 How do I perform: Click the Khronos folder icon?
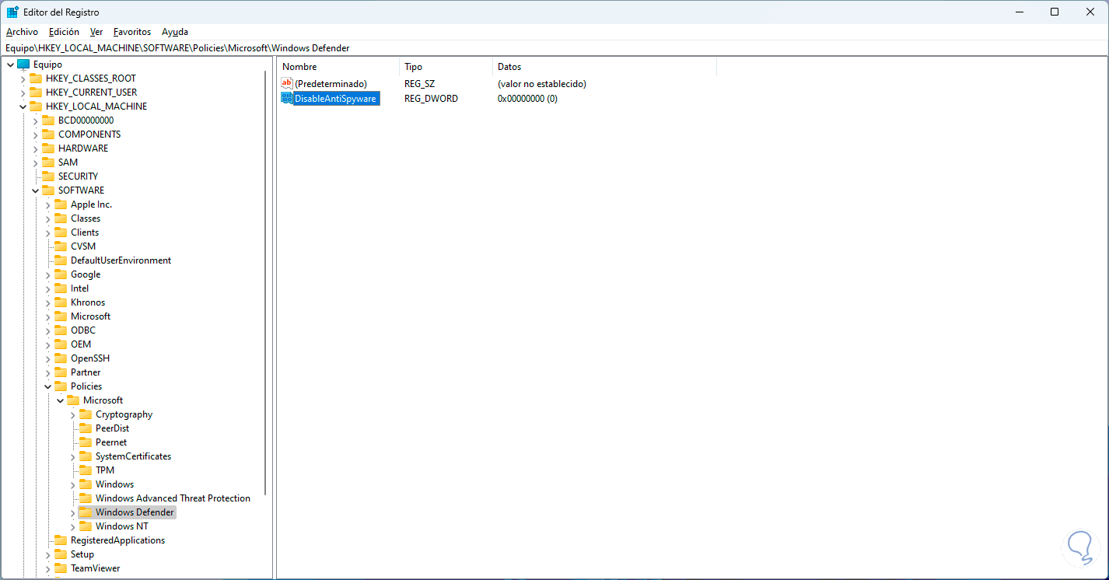61,302
